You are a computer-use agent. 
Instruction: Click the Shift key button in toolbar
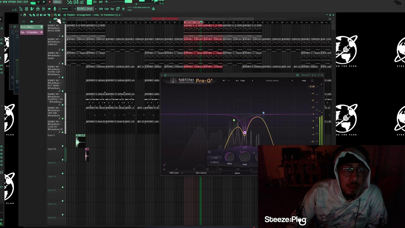pos(101,9)
